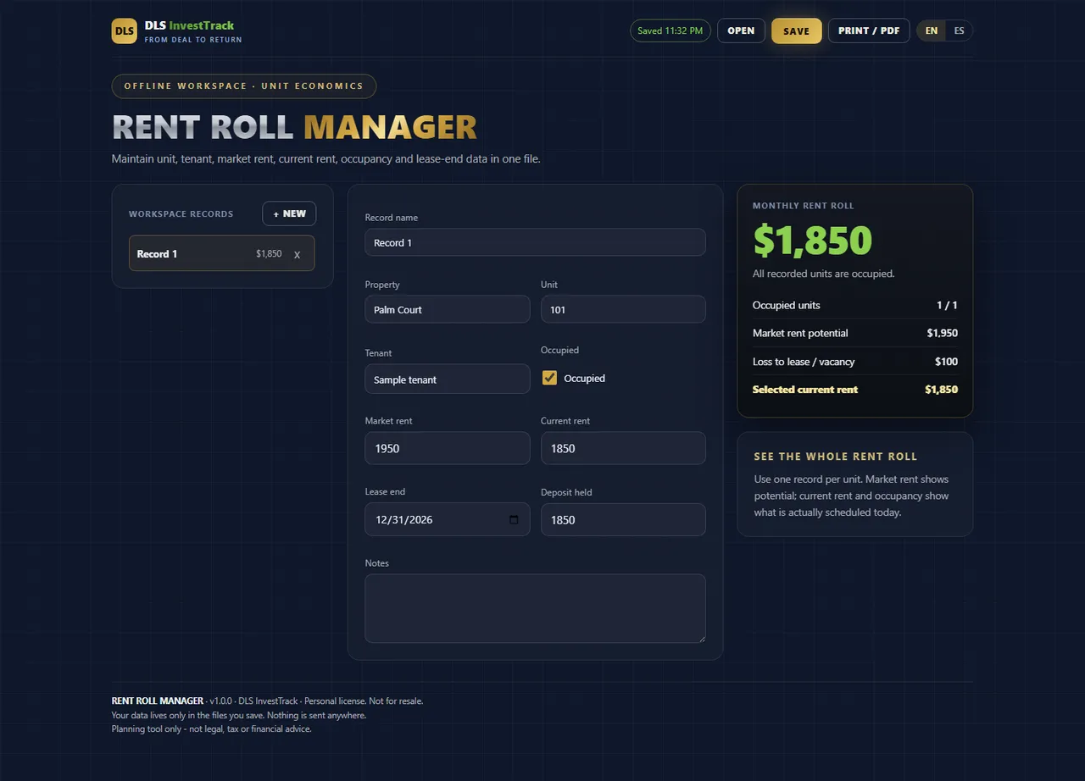Click the Lease end date field

pyautogui.click(x=448, y=519)
